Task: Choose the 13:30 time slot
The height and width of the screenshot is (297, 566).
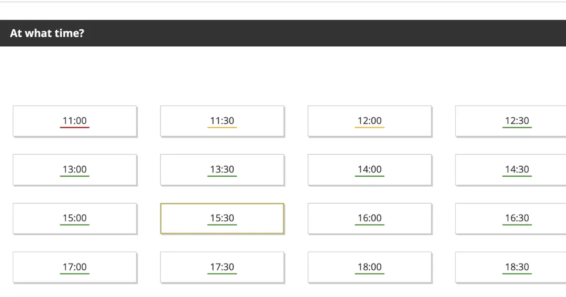Action: tap(222, 170)
